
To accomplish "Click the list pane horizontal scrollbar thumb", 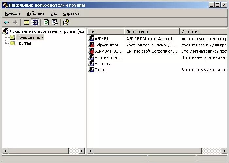I will point(147,151).
